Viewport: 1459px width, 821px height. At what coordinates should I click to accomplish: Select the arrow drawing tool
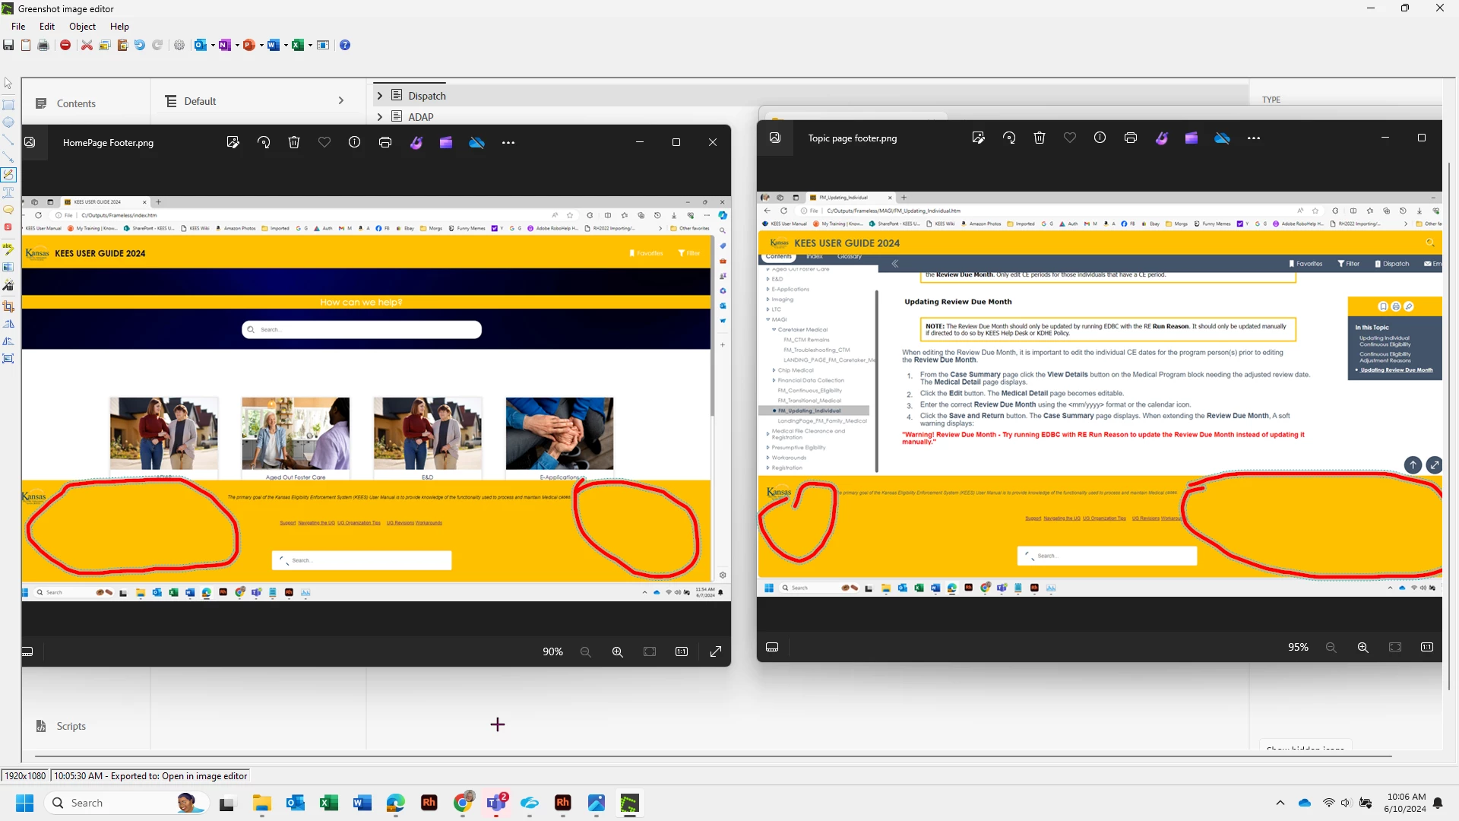[8, 157]
